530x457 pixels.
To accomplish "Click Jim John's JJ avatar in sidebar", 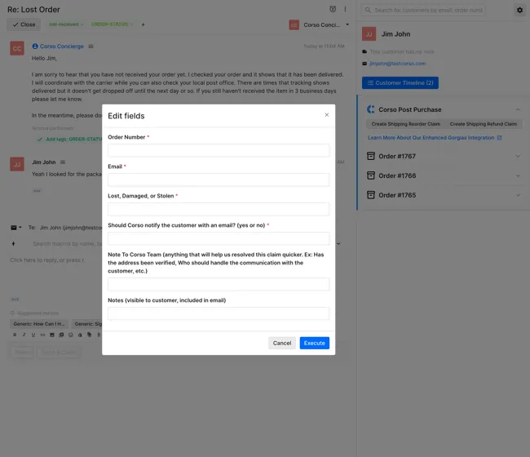I will (369, 34).
